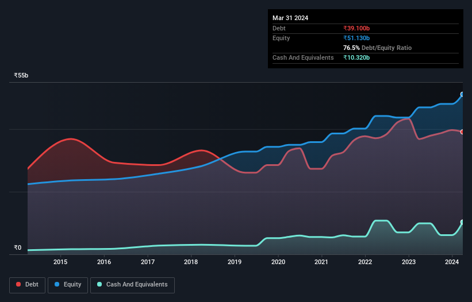Image resolution: width=472 pixels, height=302 pixels.
Task: Click the Debt row label in tooltip
Action: (x=279, y=28)
